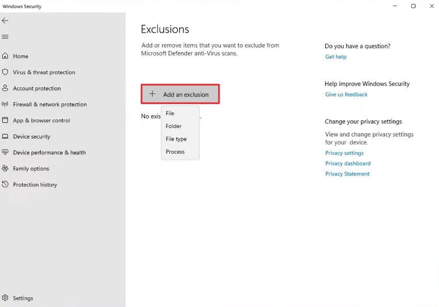Open App & browser control
439x307 pixels.
click(x=41, y=120)
